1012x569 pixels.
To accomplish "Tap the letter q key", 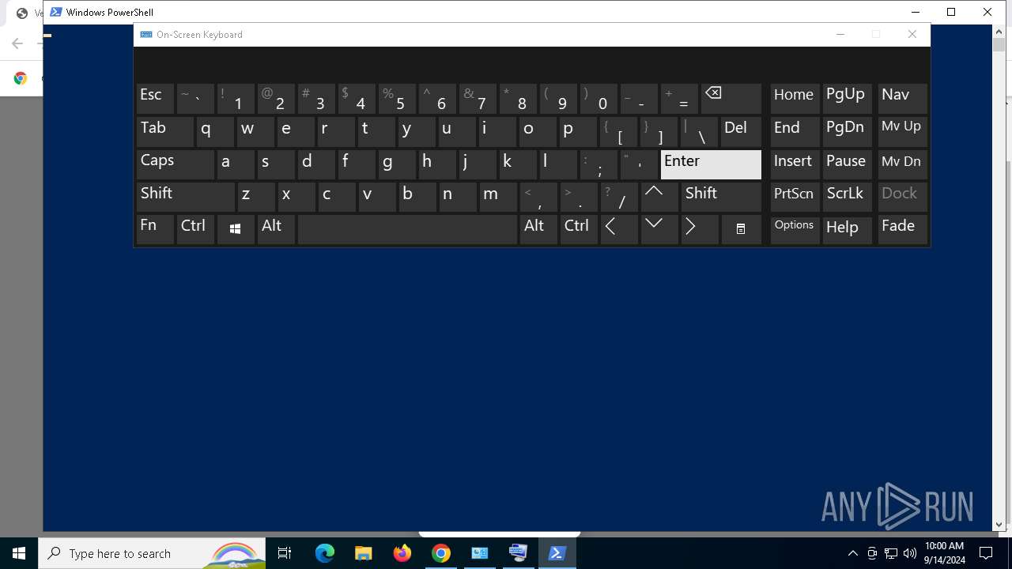I will [215, 132].
